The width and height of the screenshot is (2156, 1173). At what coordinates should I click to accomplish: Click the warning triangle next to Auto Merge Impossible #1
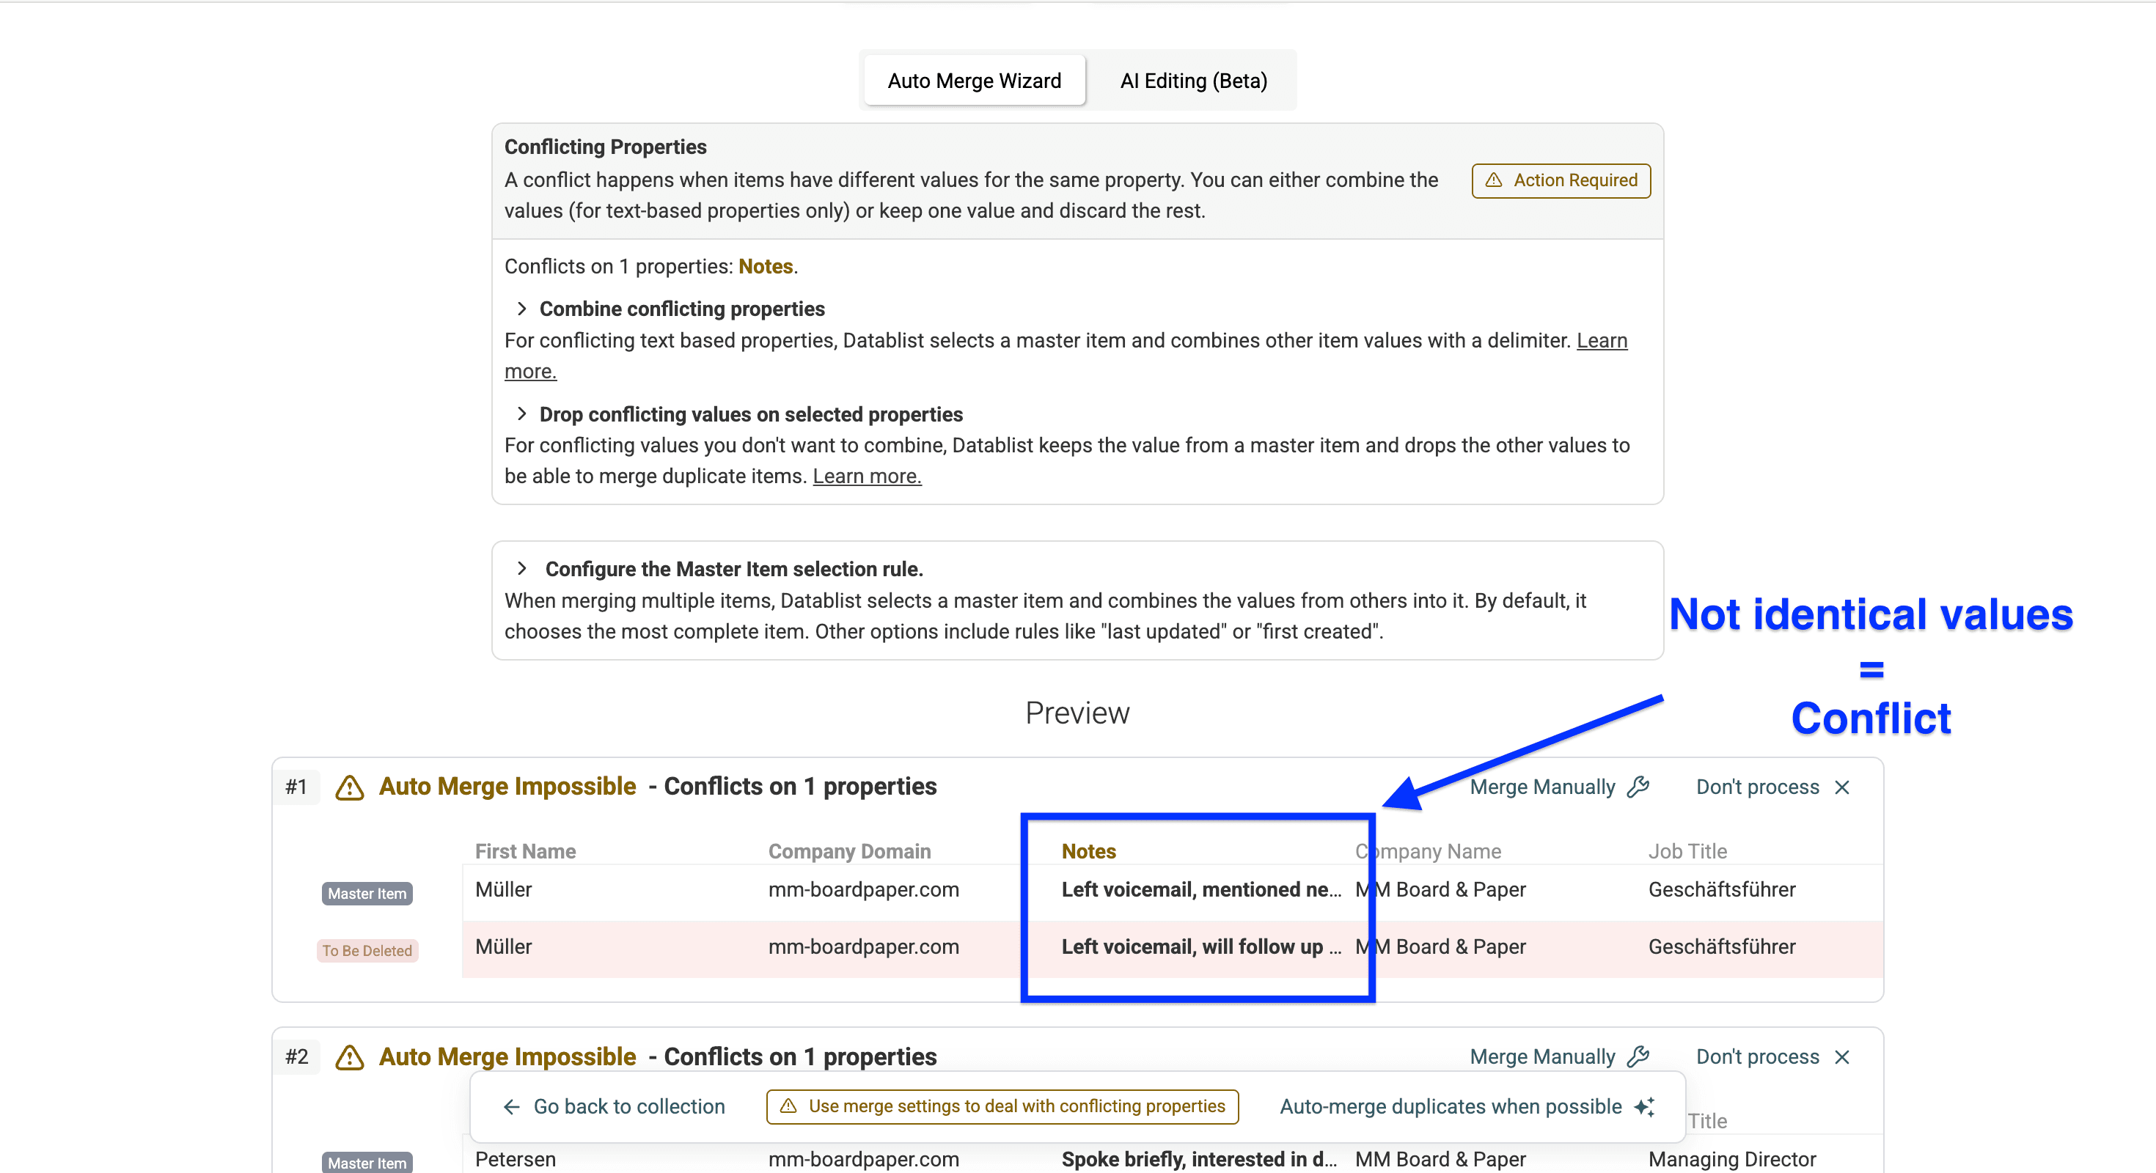349,787
